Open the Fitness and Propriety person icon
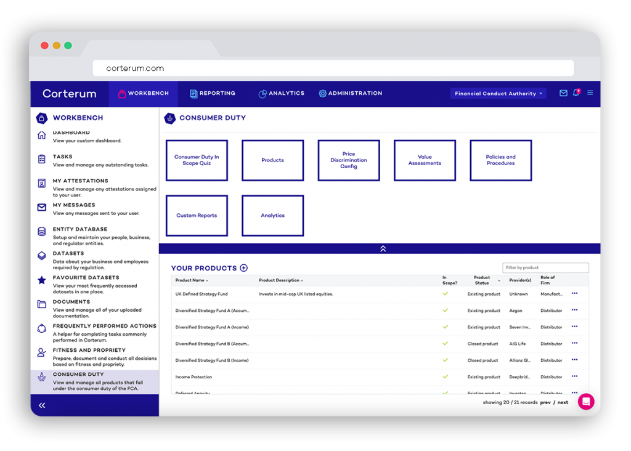Image resolution: width=631 pixels, height=451 pixels. (41, 352)
